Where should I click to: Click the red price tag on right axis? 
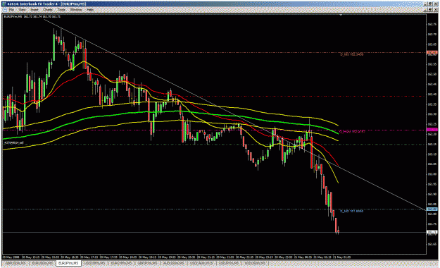(x=432, y=52)
